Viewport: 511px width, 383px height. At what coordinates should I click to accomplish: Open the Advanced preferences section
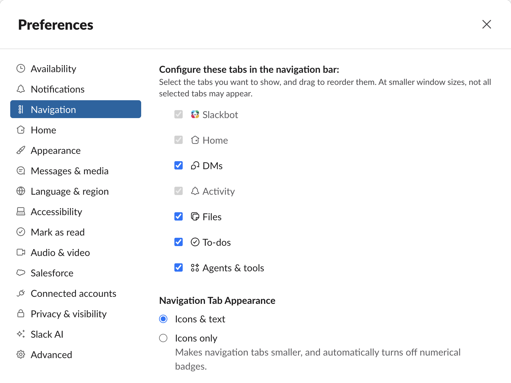[x=76, y=355]
